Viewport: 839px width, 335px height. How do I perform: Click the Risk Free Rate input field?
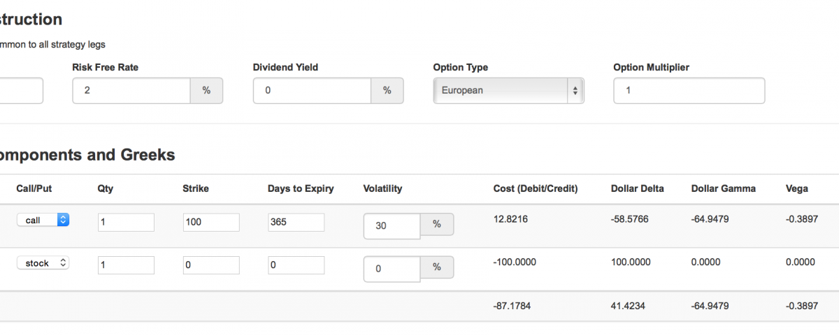[131, 91]
